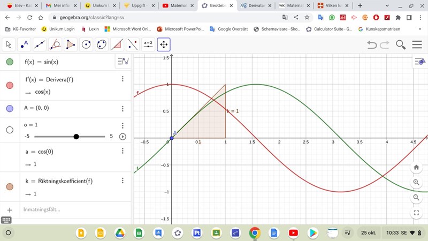The width and height of the screenshot is (428, 241).
Task: Activate the Move Graphics View tool
Action: tap(164, 44)
